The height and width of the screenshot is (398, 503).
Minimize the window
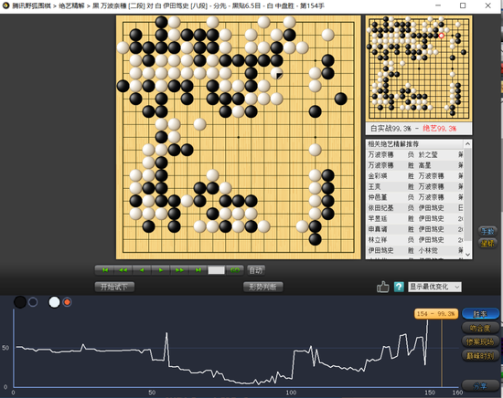(x=438, y=5)
